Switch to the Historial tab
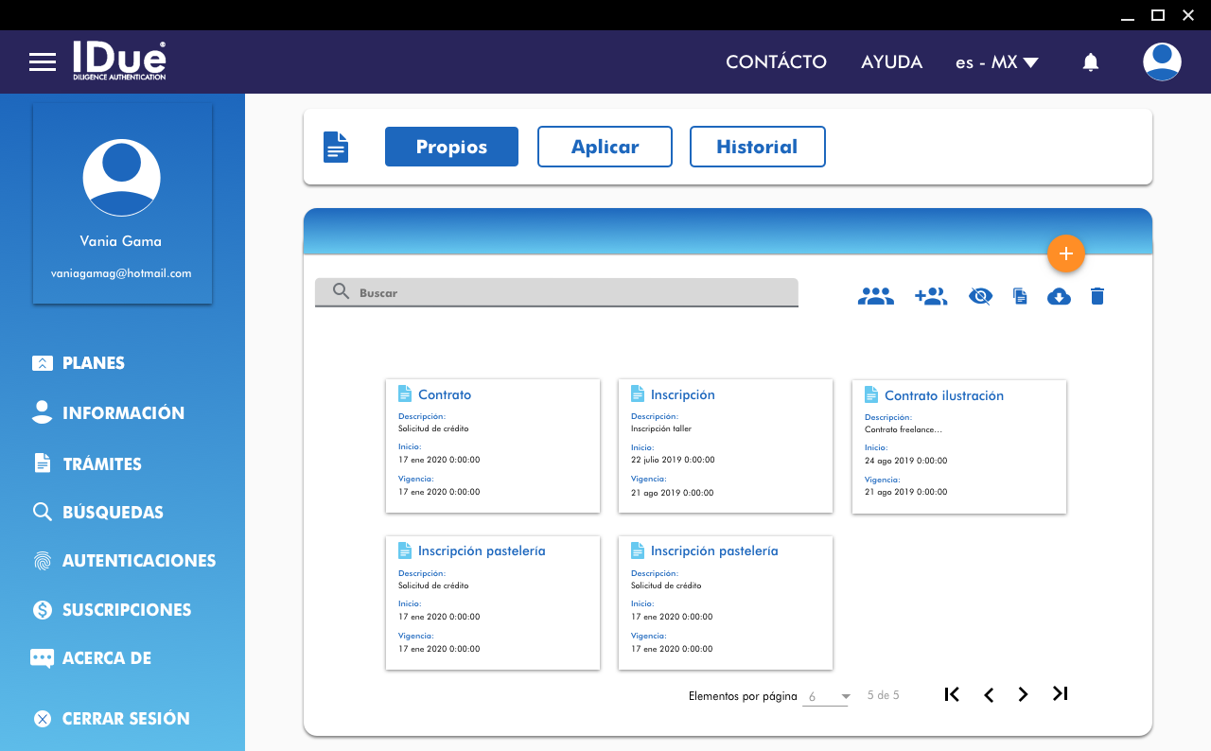This screenshot has height=751, width=1211. (757, 147)
